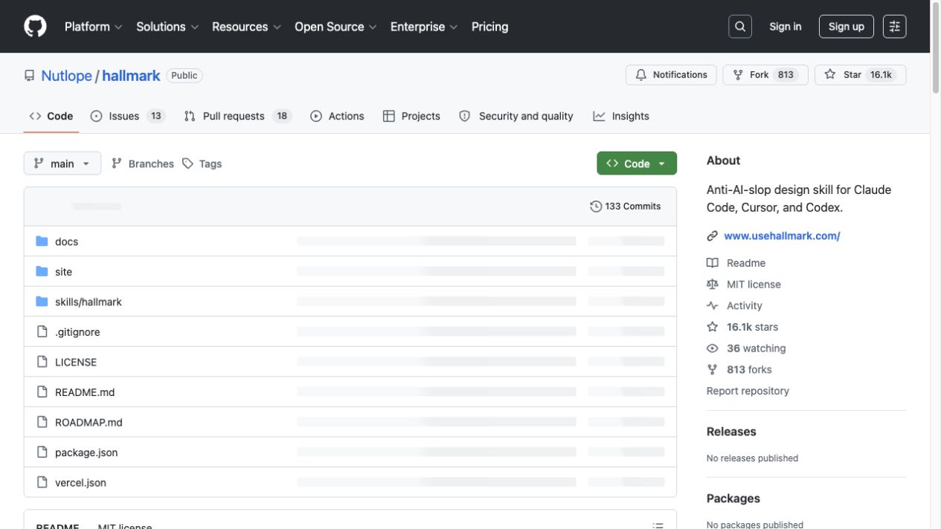Image resolution: width=941 pixels, height=529 pixels.
Task: Open the green Code clone dropdown
Action: (x=637, y=163)
